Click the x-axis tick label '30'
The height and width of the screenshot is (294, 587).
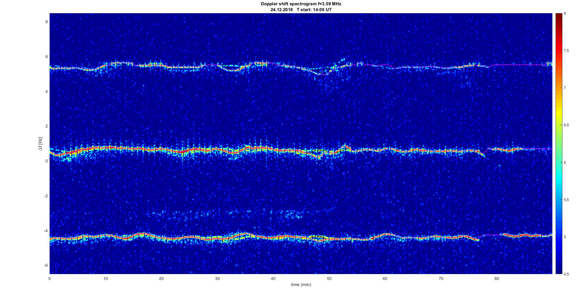(217, 278)
